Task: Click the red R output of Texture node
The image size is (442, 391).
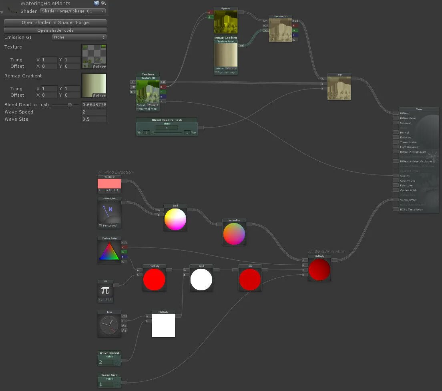Action: (163, 87)
